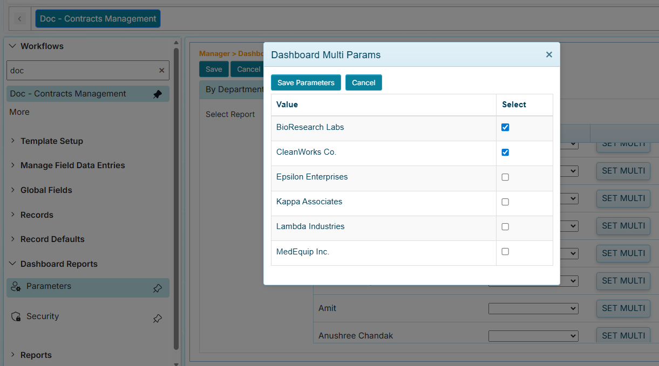
Task: Switch to the Doc - Contracts Management tab
Action: (x=98, y=18)
